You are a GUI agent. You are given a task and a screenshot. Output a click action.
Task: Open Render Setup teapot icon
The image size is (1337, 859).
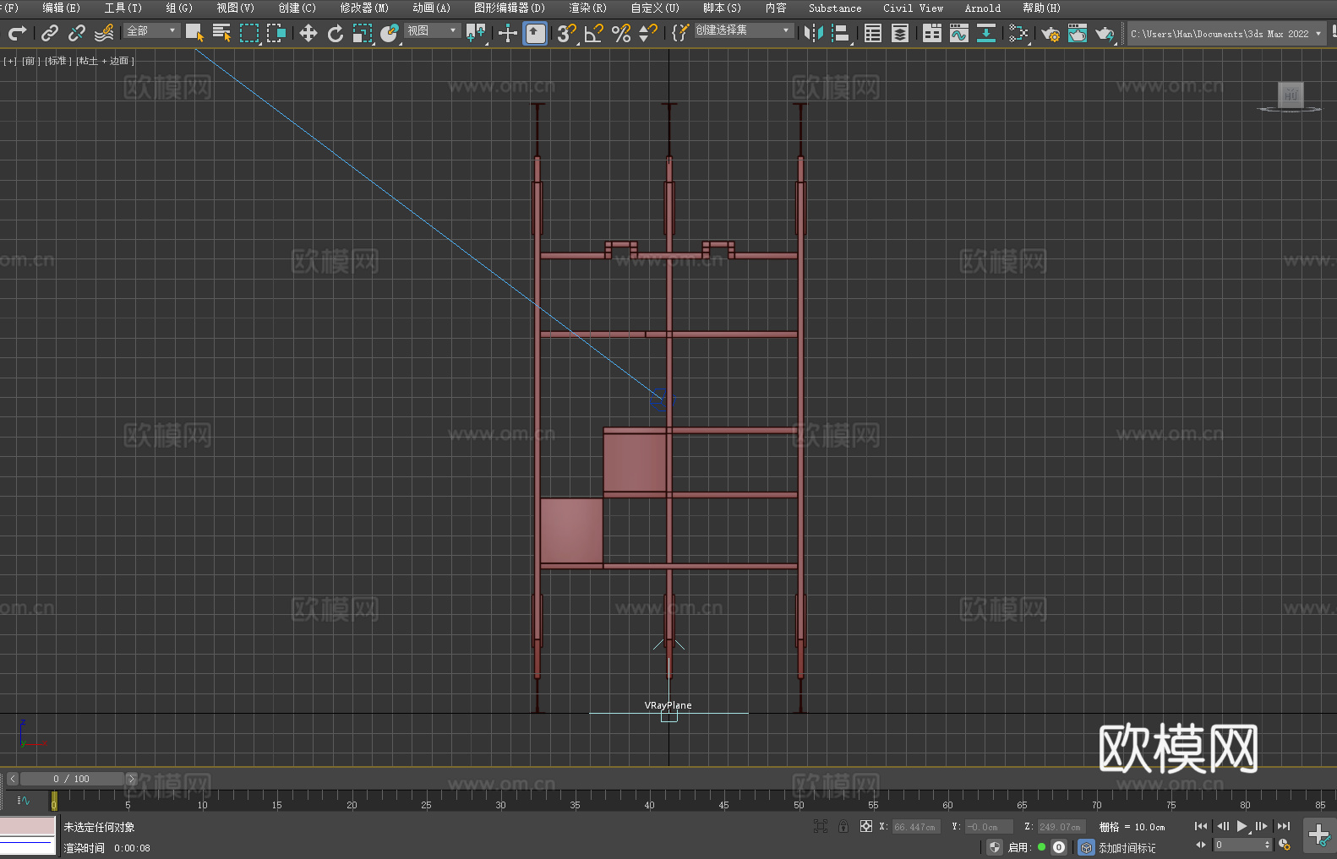[1050, 33]
